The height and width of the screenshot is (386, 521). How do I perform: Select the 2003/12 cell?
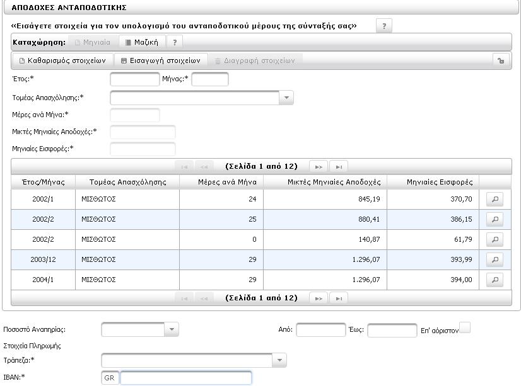pos(43,259)
